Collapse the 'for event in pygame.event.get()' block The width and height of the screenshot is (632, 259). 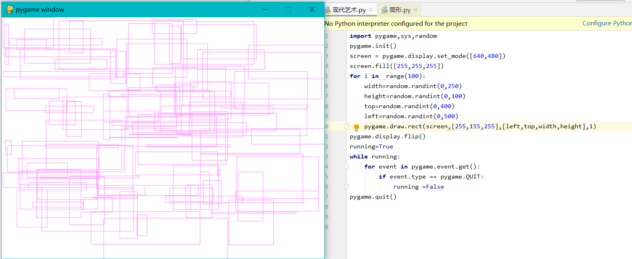point(346,166)
